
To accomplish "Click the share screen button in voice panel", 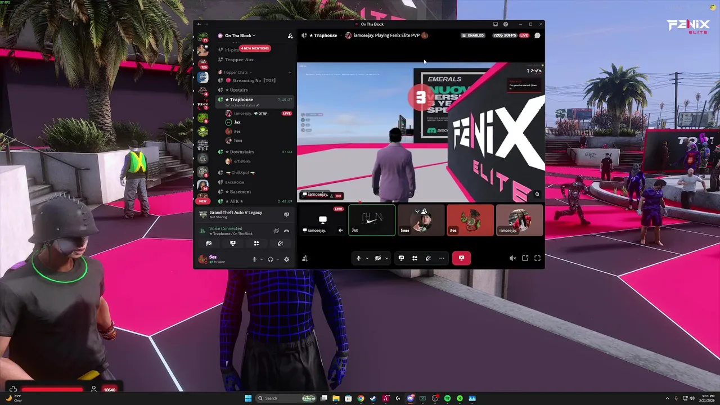I will (x=232, y=244).
